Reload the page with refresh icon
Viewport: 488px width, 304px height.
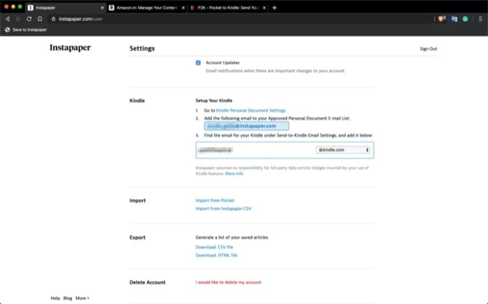[29, 19]
